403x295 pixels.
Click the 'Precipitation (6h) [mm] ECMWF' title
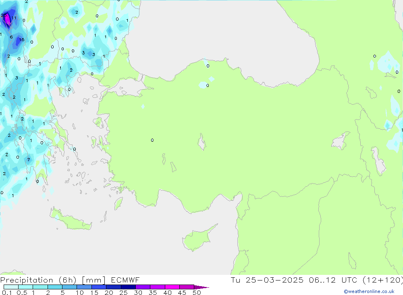[70, 280]
